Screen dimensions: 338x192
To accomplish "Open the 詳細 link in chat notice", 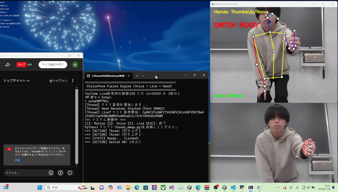I will click(x=17, y=160).
